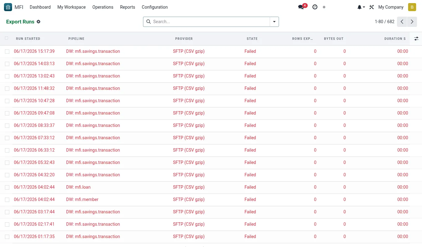Open the conversations messages icon
Viewport: 422px width, 247px height.
301,7
